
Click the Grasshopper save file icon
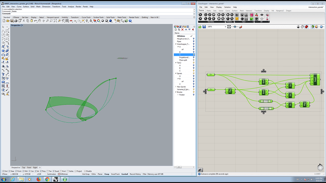click(204, 27)
